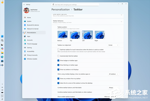Click the Home icon in sidebar
Screen dimensions: 150x101
(x=25, y=18)
